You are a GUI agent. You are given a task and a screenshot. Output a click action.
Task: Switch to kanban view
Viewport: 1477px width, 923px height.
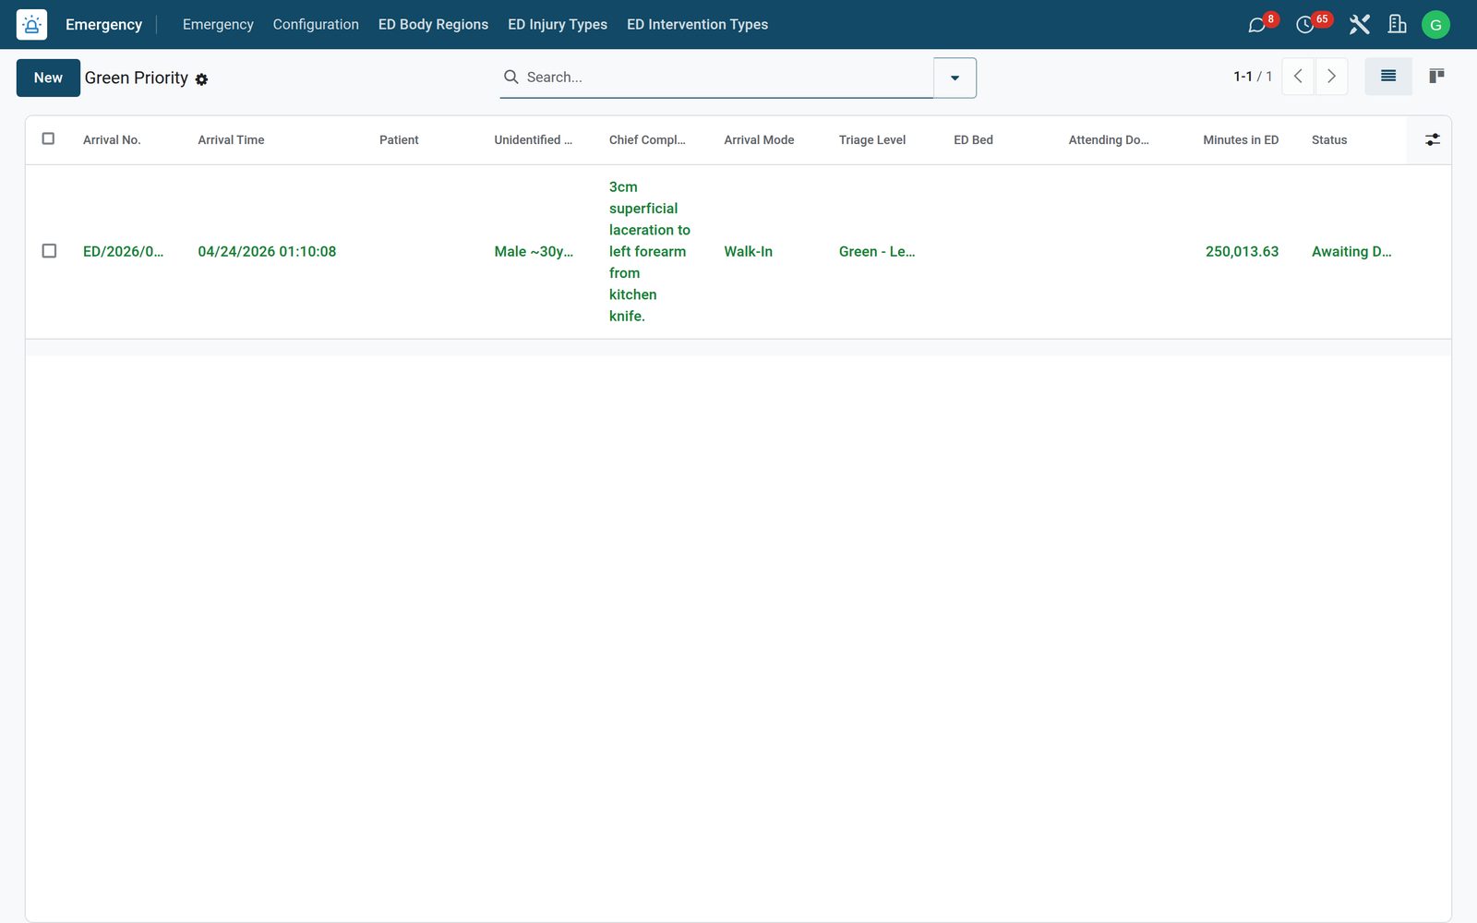(1436, 77)
